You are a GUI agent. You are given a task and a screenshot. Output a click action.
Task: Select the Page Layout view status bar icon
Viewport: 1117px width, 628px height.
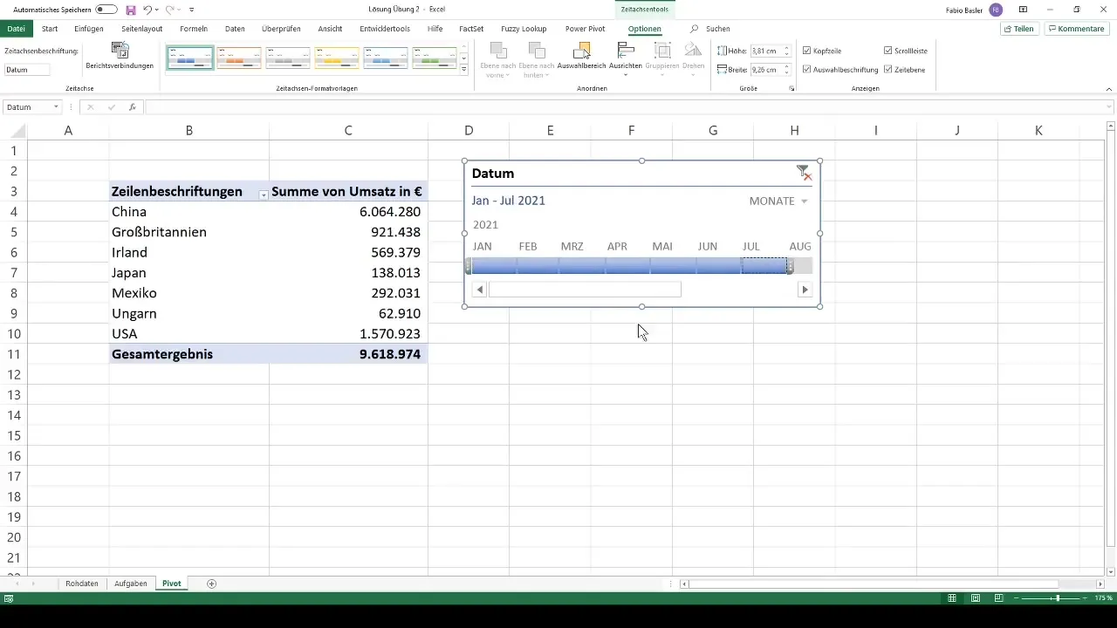[976, 598]
